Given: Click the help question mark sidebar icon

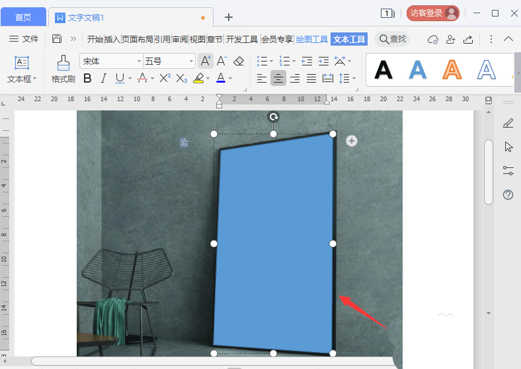Looking at the screenshot, I should (508, 194).
